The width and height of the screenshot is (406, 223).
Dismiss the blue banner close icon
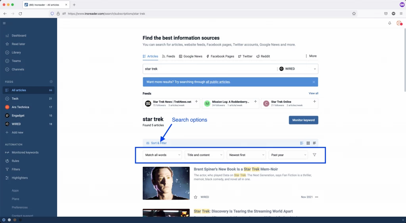pos(314,82)
